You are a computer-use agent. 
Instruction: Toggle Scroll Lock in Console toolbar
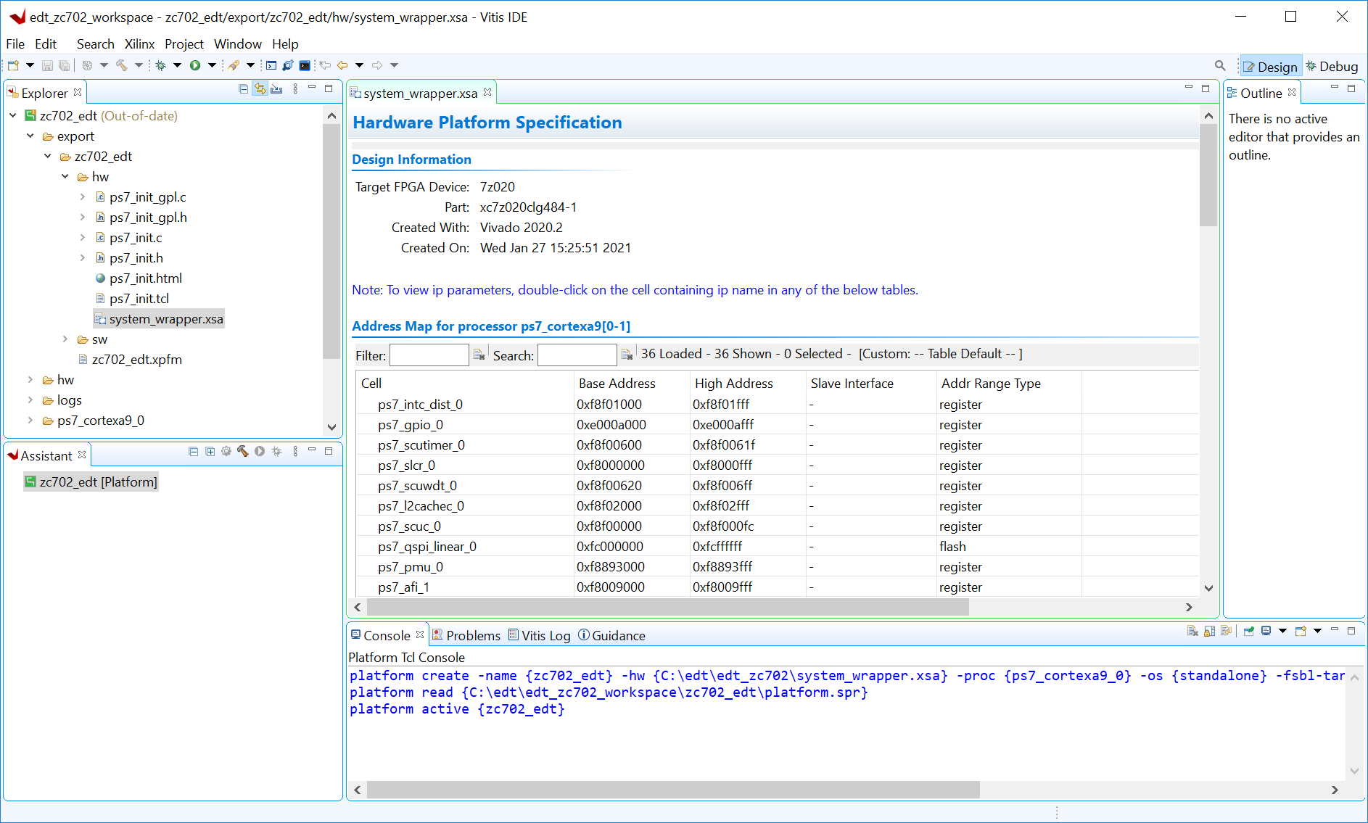(1209, 631)
